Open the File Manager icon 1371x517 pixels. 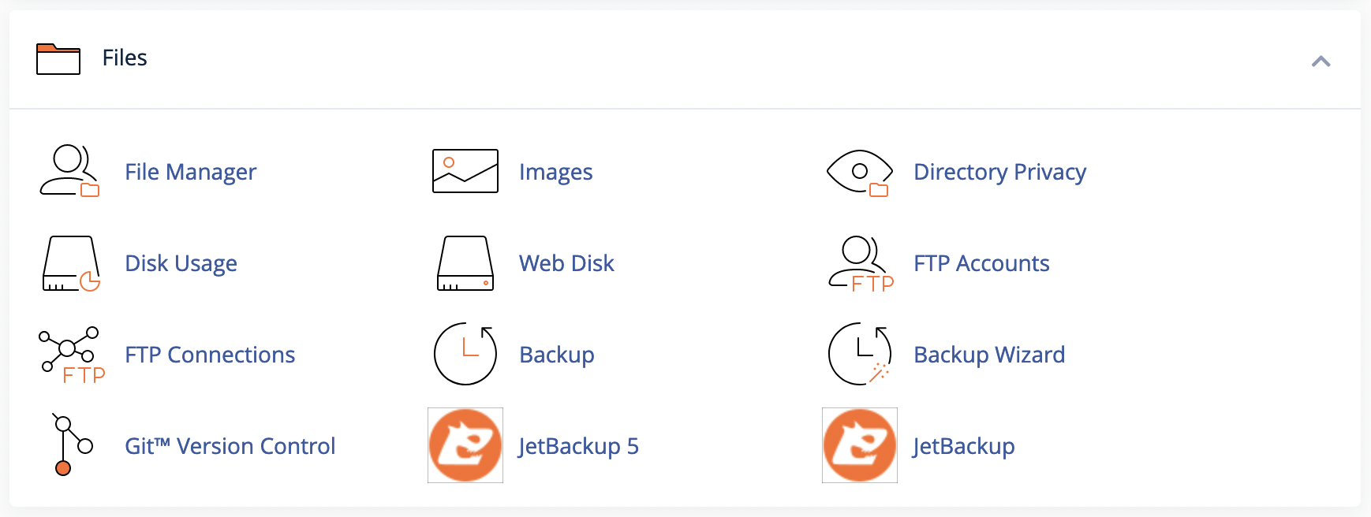click(70, 171)
